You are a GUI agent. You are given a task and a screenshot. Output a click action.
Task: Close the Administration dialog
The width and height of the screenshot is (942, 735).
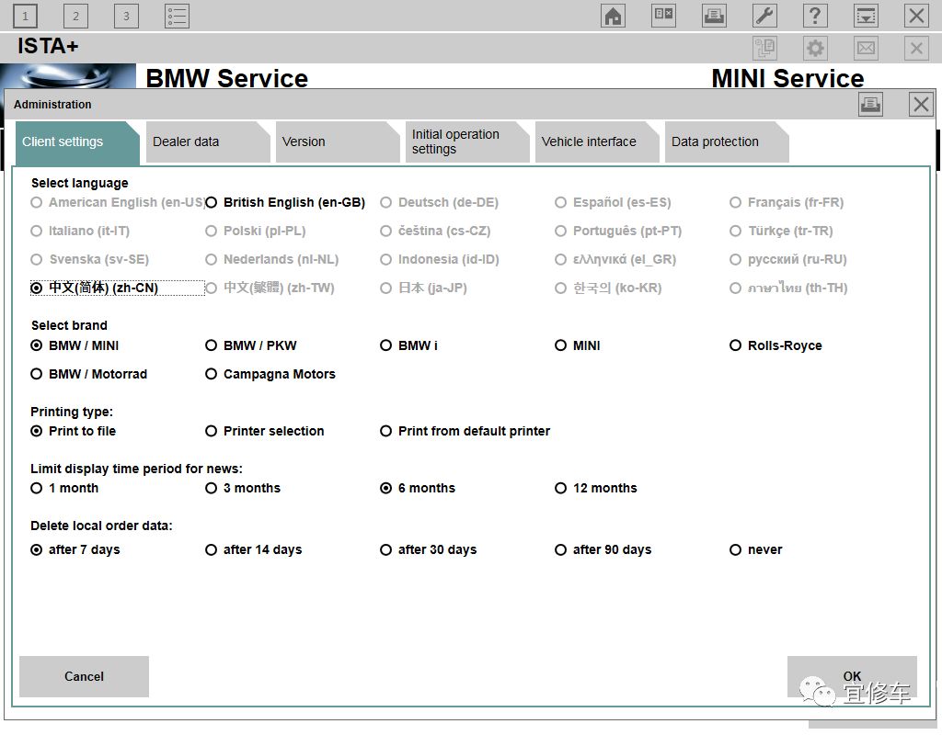click(x=921, y=105)
